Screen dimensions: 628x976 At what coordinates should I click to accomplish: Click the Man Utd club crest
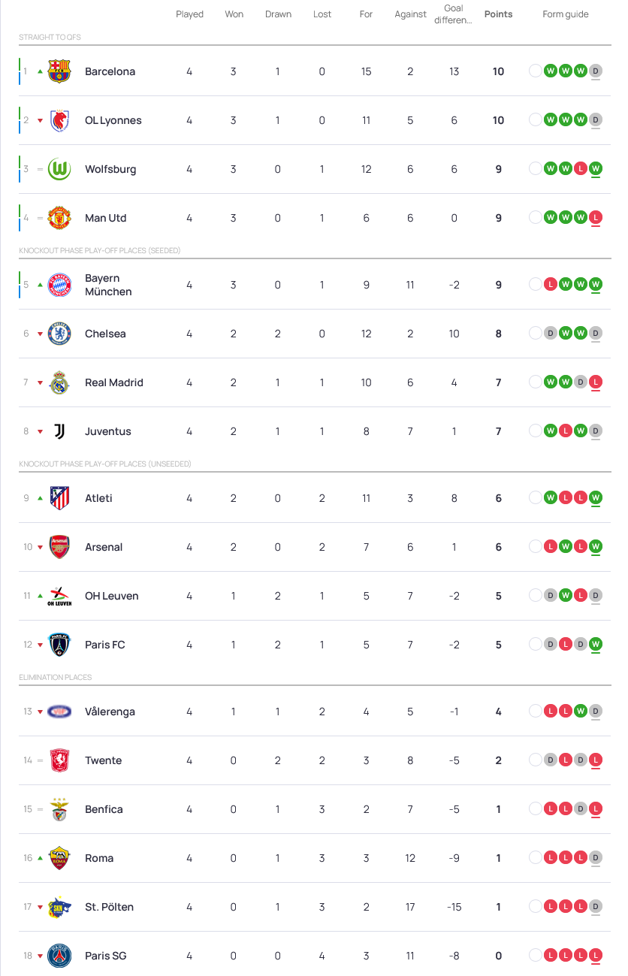click(59, 218)
